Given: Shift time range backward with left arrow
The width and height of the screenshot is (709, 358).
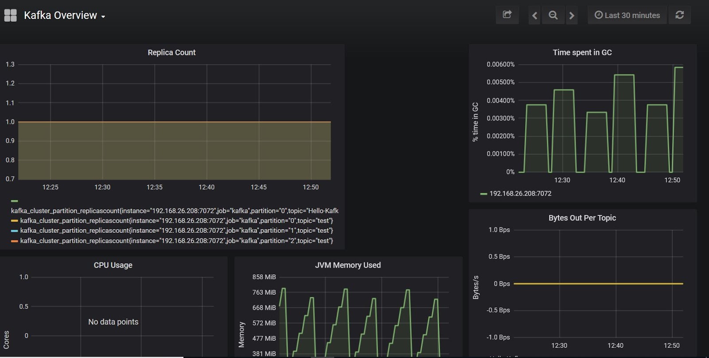Looking at the screenshot, I should click(x=534, y=15).
